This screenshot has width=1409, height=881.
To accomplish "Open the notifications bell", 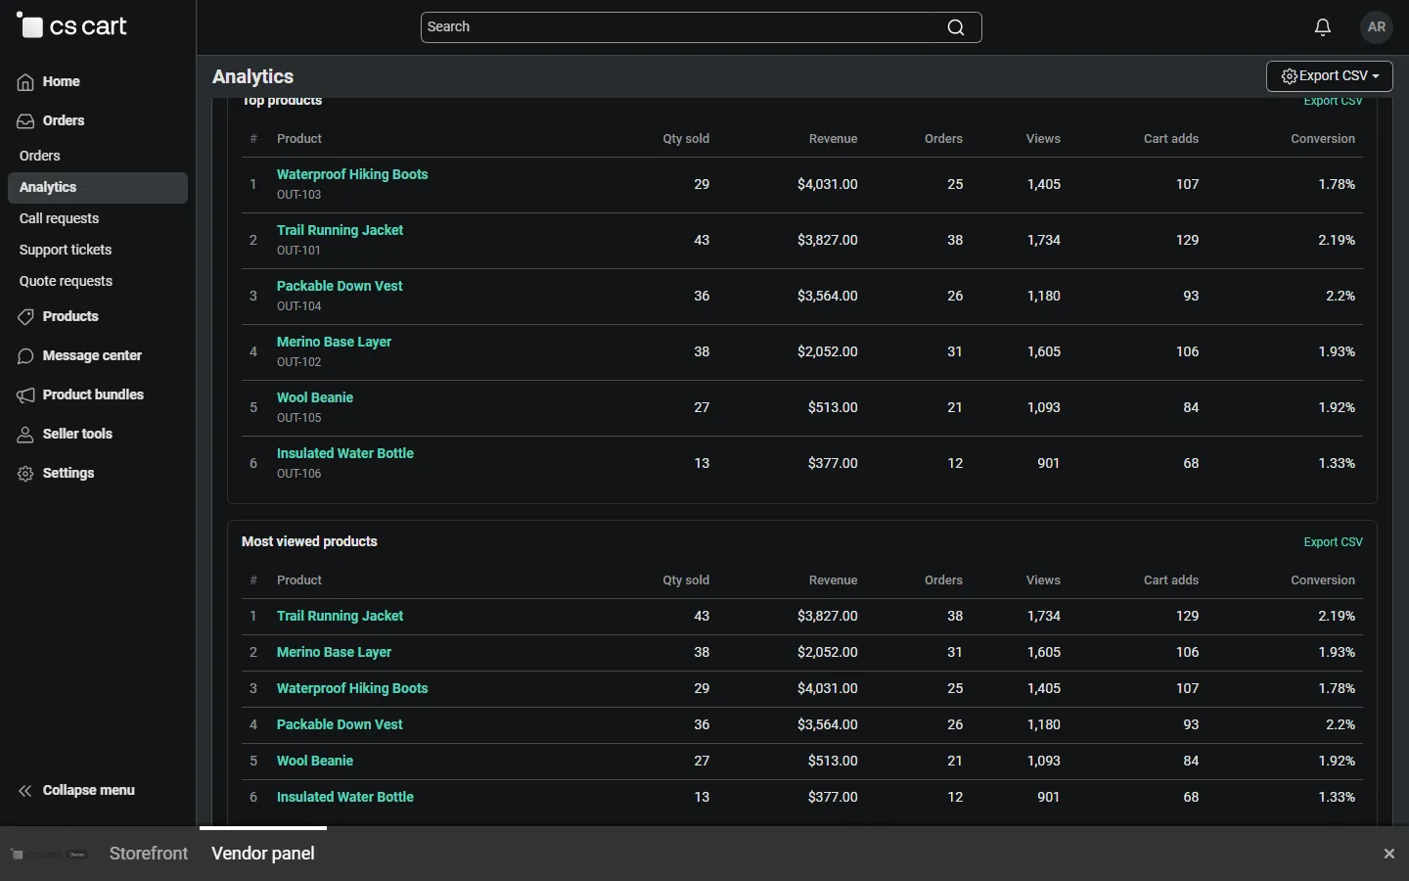I will click(x=1323, y=27).
